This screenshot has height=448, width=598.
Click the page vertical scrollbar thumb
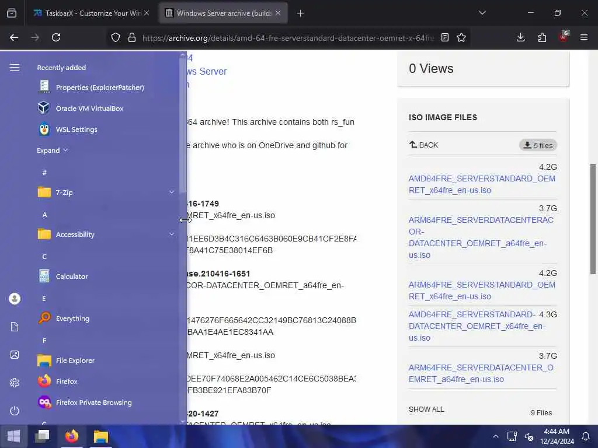coord(593,219)
